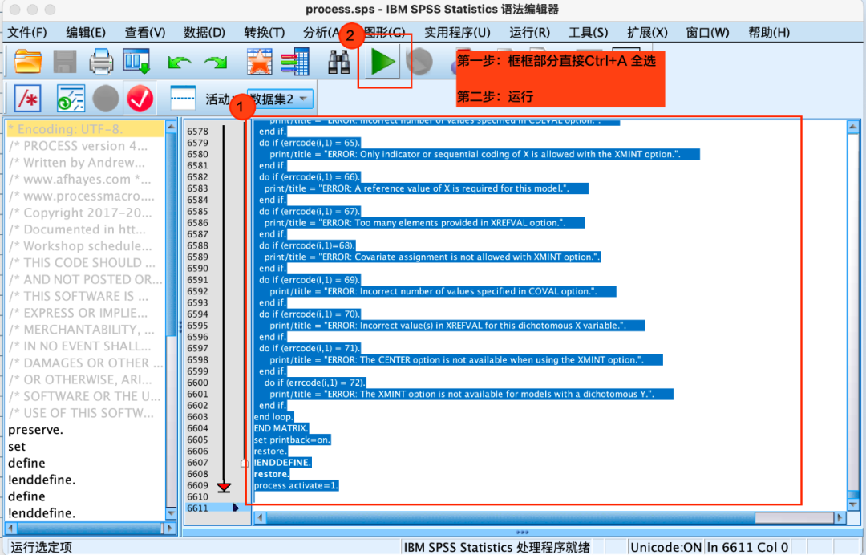
Task: Click the fold marker at line 6607
Action: [x=244, y=463]
